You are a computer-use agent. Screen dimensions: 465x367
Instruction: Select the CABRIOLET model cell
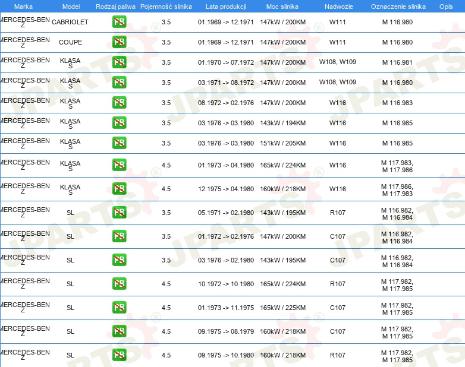(x=70, y=22)
